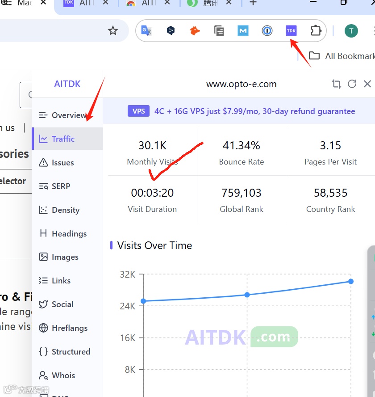Image resolution: width=375 pixels, height=397 pixels.
Task: Open the green T profile avatar
Action: (351, 31)
